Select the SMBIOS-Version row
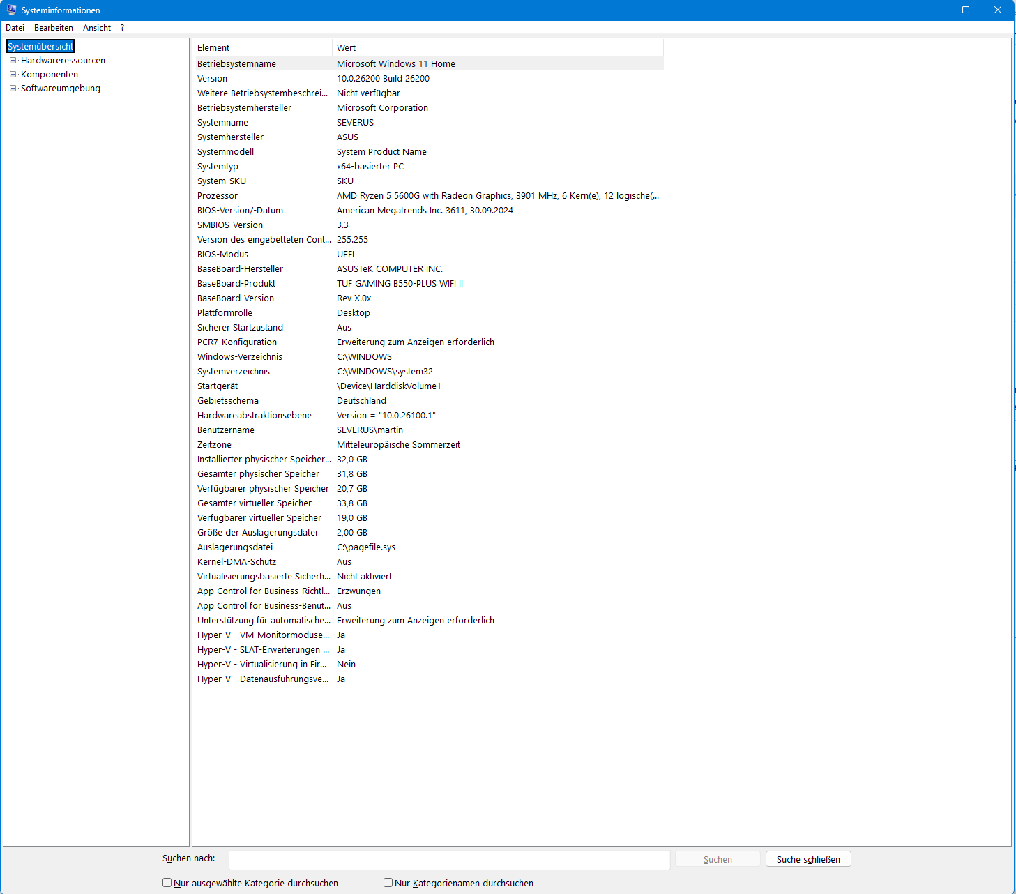1016x894 pixels. pos(428,225)
